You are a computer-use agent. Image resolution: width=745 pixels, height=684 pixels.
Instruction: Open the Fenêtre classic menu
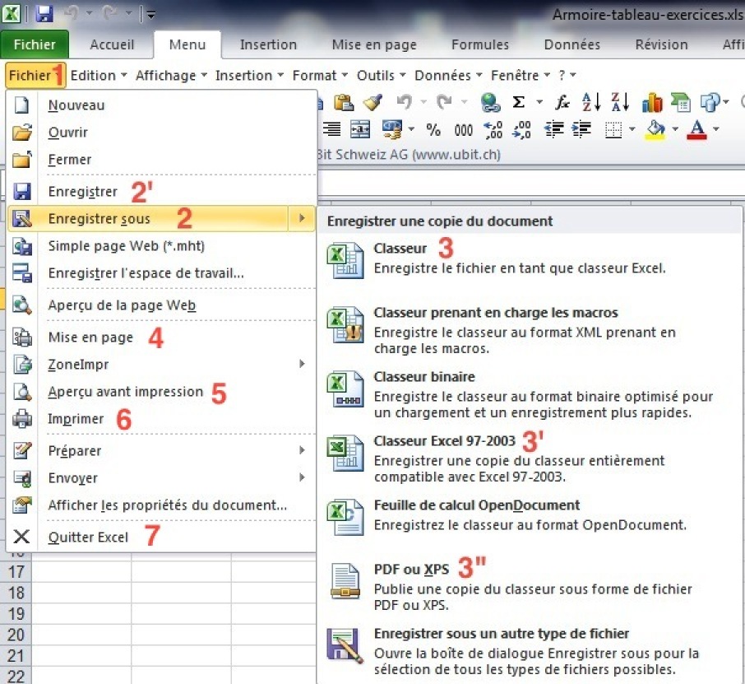521,75
